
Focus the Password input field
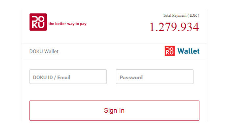point(155,77)
